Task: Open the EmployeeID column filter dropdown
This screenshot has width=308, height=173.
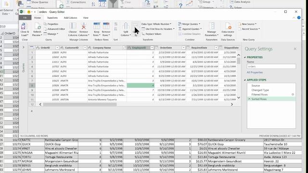Action: tap(152, 48)
